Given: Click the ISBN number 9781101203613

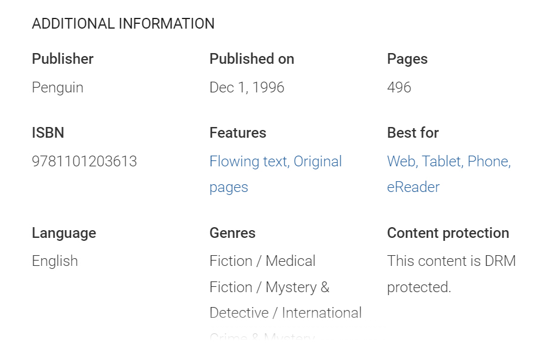Looking at the screenshot, I should coord(84,162).
